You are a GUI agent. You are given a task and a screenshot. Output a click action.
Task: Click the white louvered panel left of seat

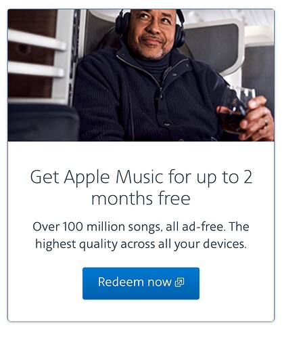pos(37,56)
